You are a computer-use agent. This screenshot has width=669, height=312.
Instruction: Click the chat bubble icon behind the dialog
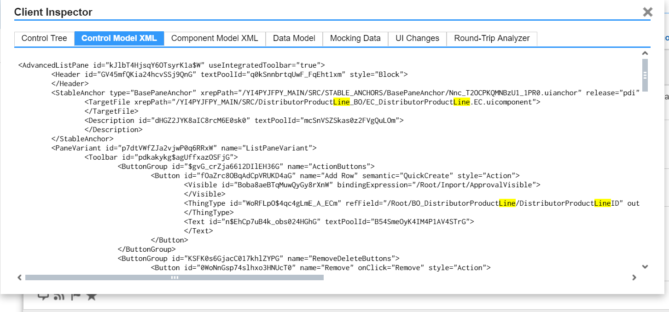pyautogui.click(x=43, y=297)
